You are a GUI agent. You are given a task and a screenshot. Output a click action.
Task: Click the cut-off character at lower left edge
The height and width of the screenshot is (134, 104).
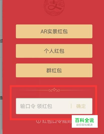(x=1, y=98)
